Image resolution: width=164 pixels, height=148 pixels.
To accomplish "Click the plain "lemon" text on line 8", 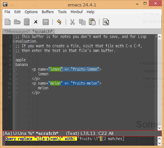I will [x=43, y=74].
